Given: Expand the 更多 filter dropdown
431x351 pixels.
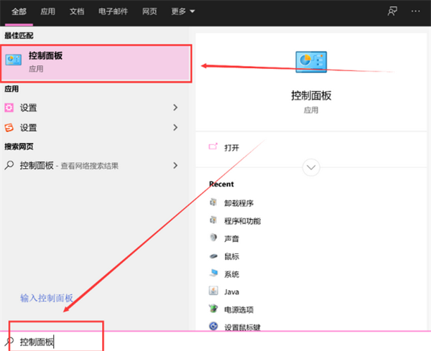Looking at the screenshot, I should (183, 11).
